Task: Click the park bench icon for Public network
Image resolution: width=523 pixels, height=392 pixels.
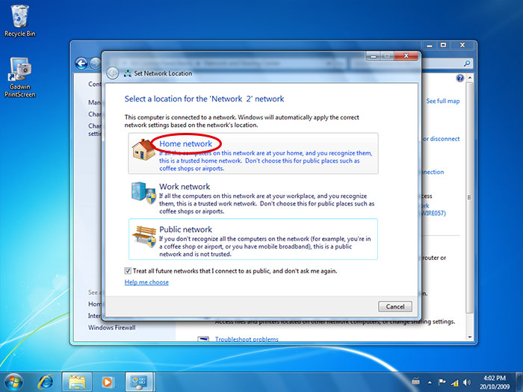Action: click(144, 236)
